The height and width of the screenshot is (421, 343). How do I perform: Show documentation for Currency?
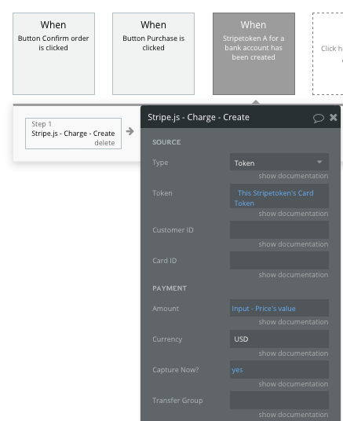point(293,353)
